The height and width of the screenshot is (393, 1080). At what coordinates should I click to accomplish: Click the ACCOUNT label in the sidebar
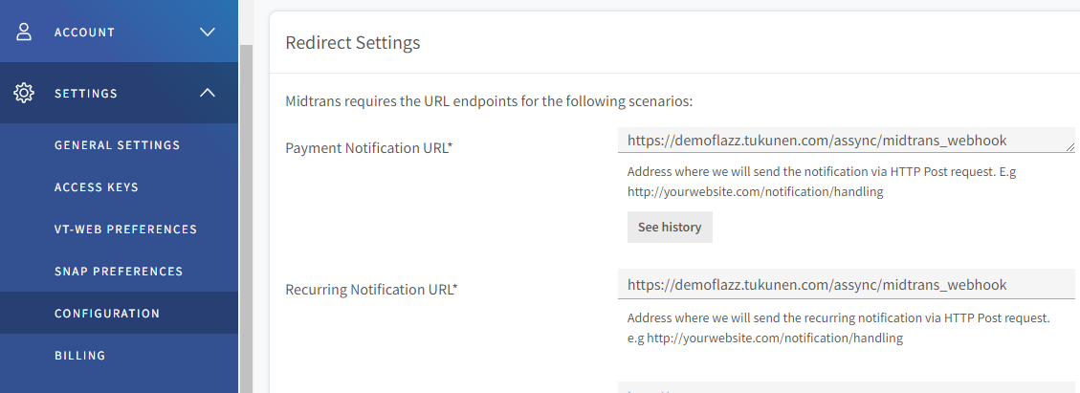84,33
